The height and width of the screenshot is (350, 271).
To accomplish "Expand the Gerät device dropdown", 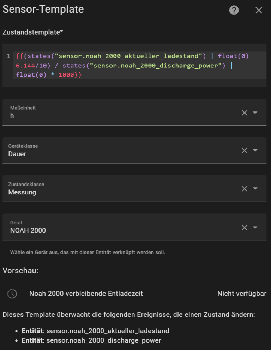I will [x=255, y=227].
